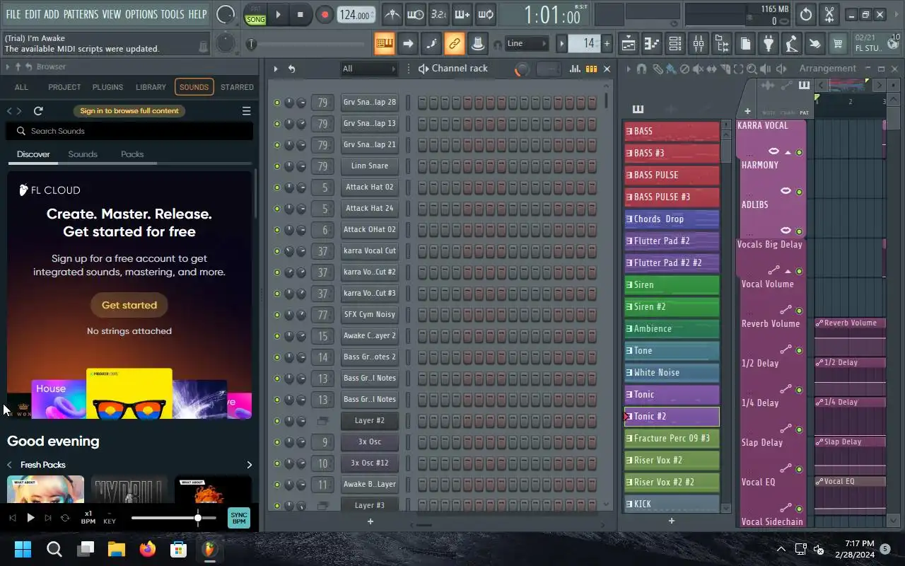Expand the Vocals Big Delay track triangle
The height and width of the screenshot is (566, 905).
pos(788,271)
